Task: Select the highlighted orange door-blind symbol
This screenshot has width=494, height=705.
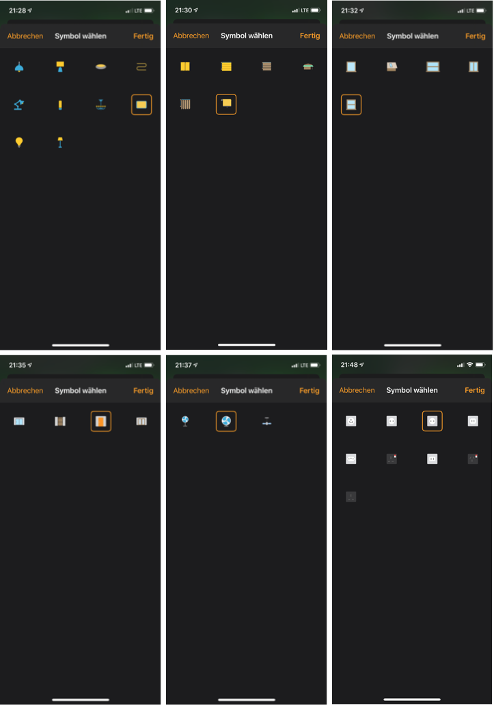Action: pos(101,422)
